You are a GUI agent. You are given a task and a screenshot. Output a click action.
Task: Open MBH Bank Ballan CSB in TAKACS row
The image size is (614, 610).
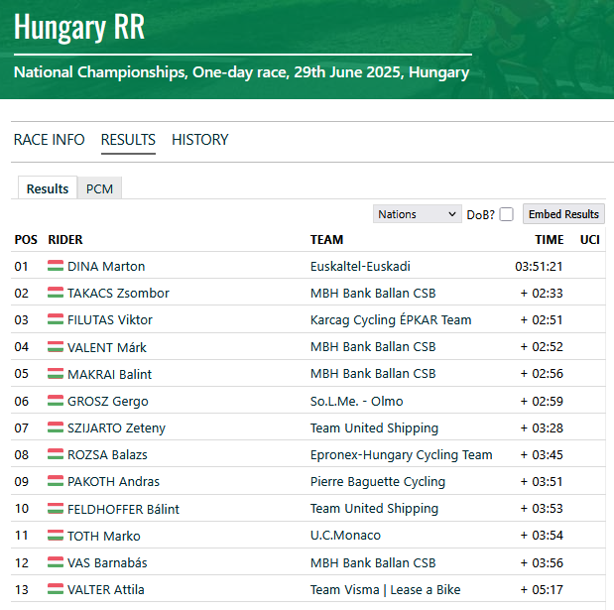373,293
